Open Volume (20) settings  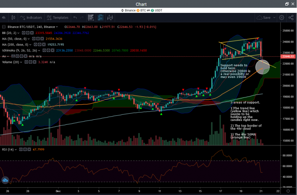point(30,62)
